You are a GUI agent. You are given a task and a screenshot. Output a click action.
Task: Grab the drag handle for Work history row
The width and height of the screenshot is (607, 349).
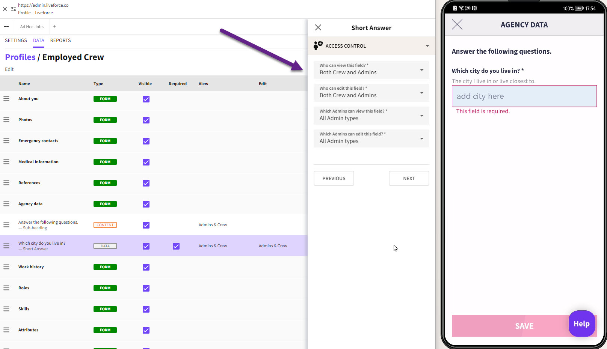(x=6, y=267)
